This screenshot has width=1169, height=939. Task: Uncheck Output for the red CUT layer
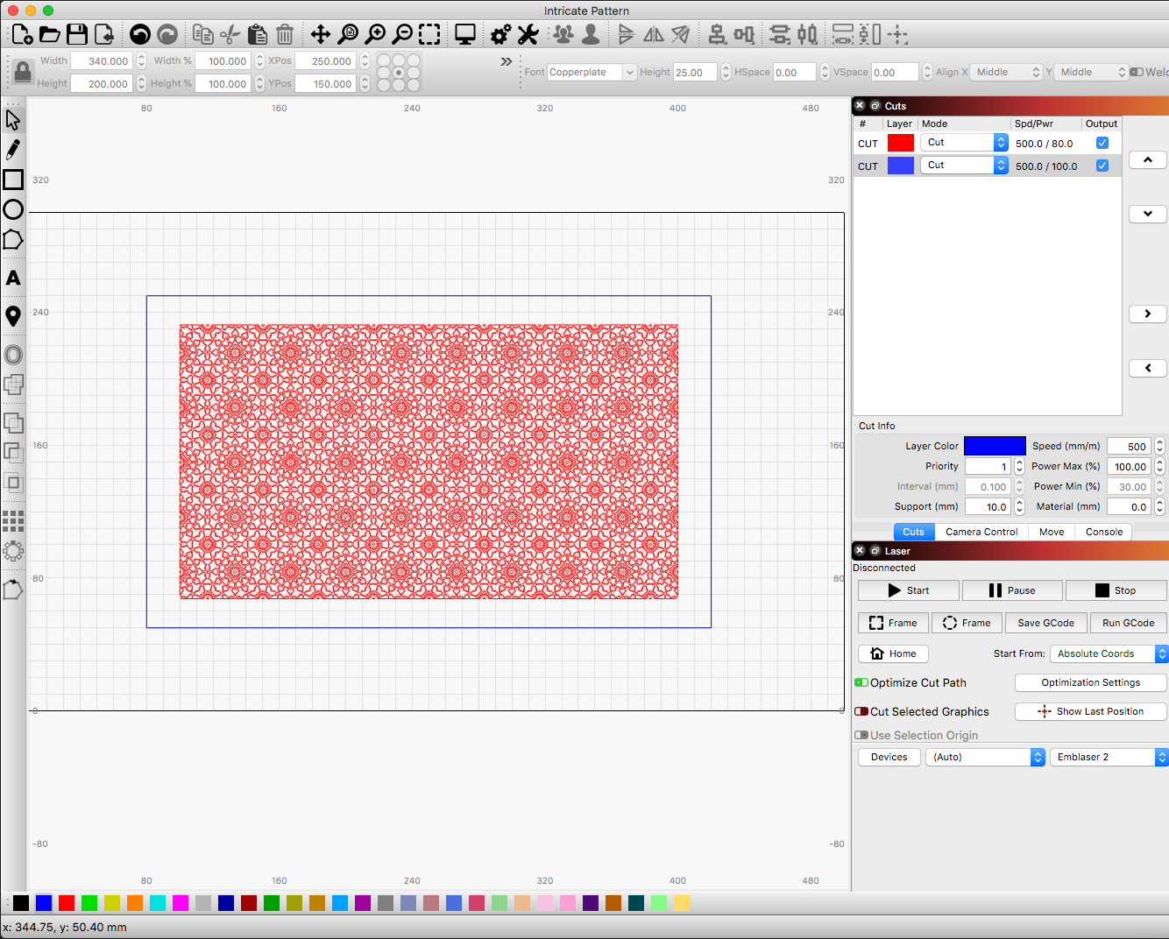pos(1102,142)
